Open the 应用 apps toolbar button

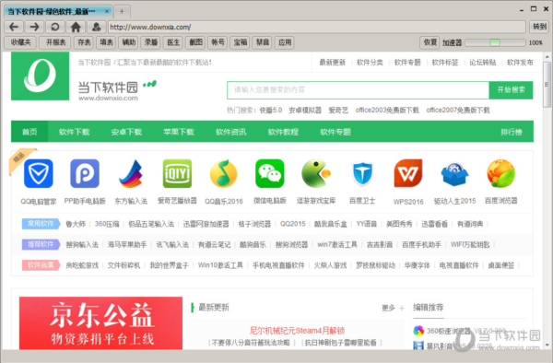coord(285,42)
